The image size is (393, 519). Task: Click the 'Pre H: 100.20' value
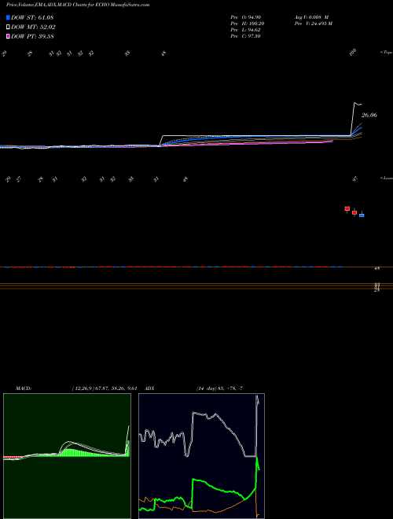pos(247,24)
